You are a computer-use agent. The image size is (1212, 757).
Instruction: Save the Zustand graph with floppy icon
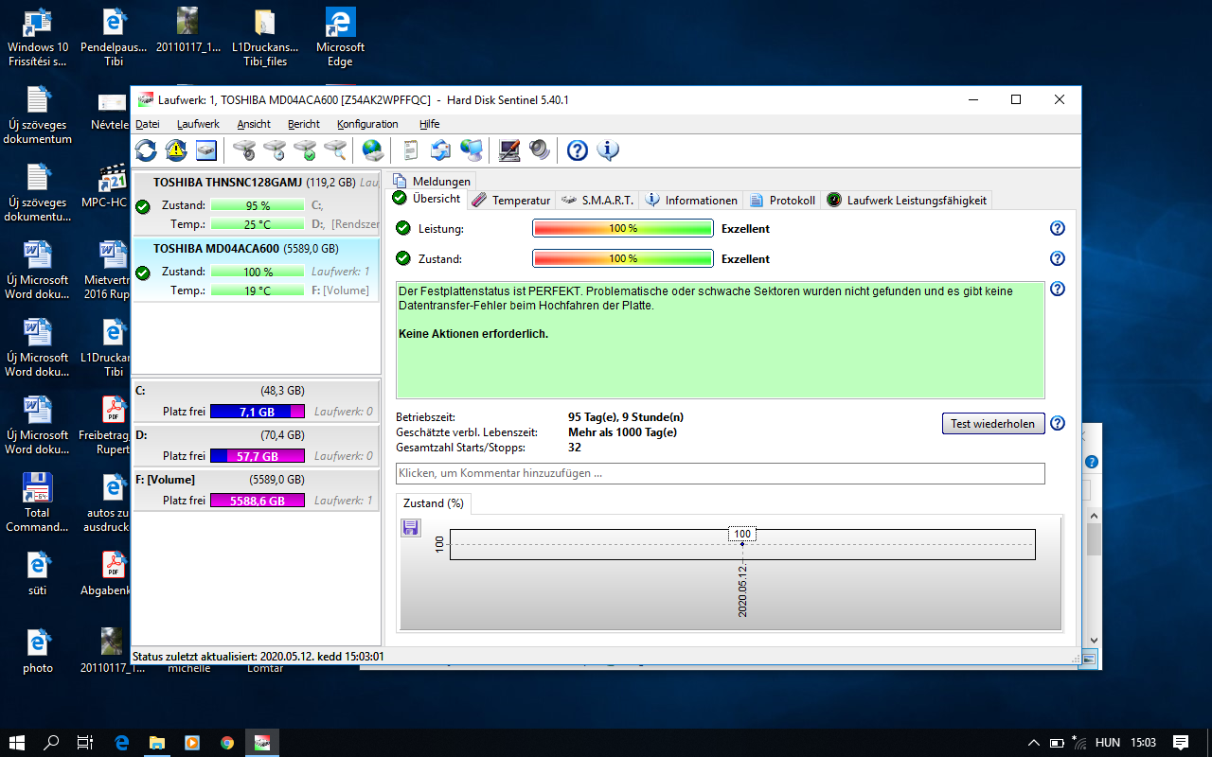click(x=411, y=528)
